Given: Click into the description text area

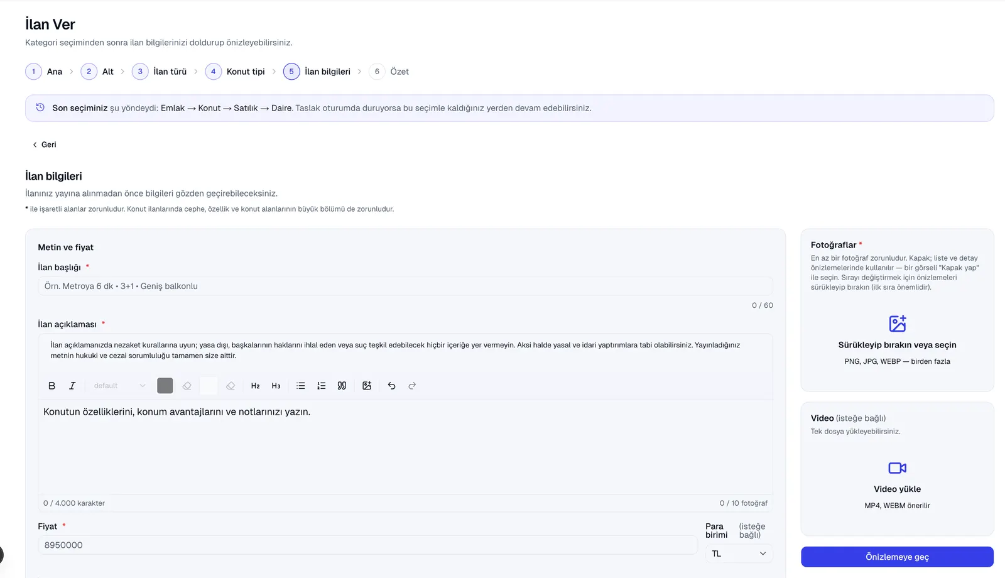Looking at the screenshot, I should point(405,446).
